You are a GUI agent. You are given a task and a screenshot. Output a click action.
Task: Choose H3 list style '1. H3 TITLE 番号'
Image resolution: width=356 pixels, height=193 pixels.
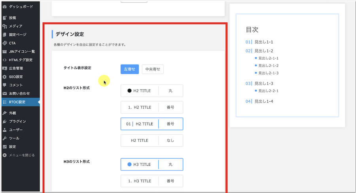click(x=151, y=181)
